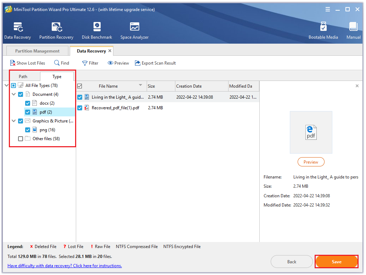Open the Disk Benchmark tool
366x275 pixels.
pos(97,31)
